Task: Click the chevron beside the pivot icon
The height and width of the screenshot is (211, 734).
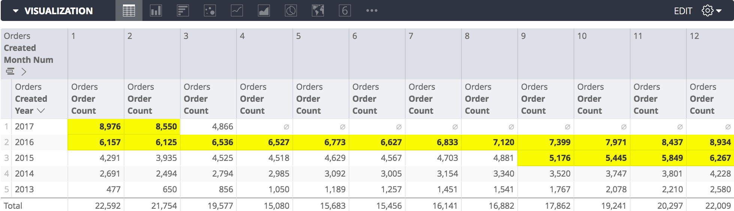Action: (x=24, y=71)
